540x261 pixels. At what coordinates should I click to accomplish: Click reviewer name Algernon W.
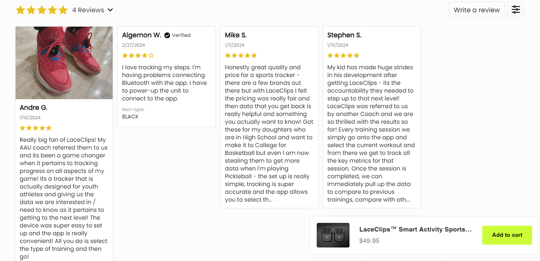click(x=141, y=35)
